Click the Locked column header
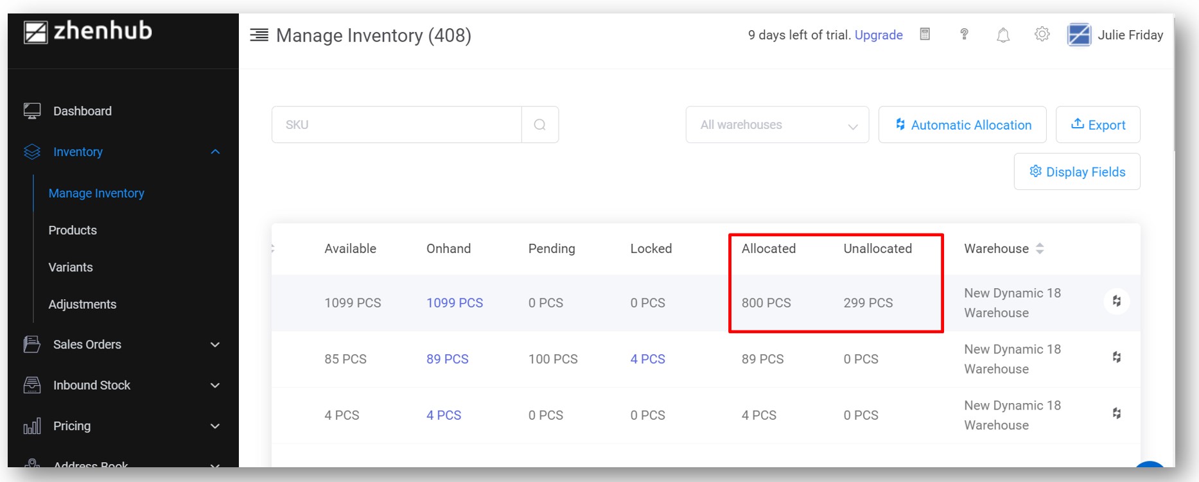This screenshot has width=1199, height=482. pos(651,248)
